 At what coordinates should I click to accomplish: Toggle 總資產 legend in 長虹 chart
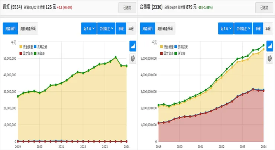39,53
